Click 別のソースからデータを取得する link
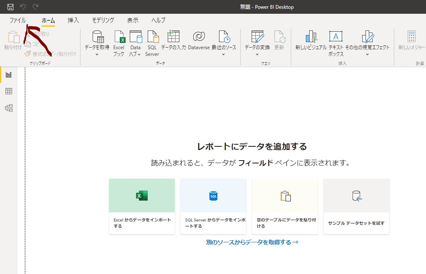 252,242
